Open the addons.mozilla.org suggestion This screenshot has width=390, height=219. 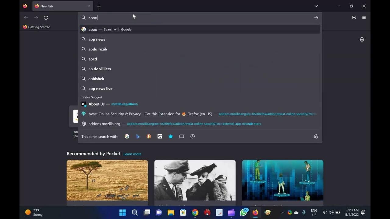[200, 124]
